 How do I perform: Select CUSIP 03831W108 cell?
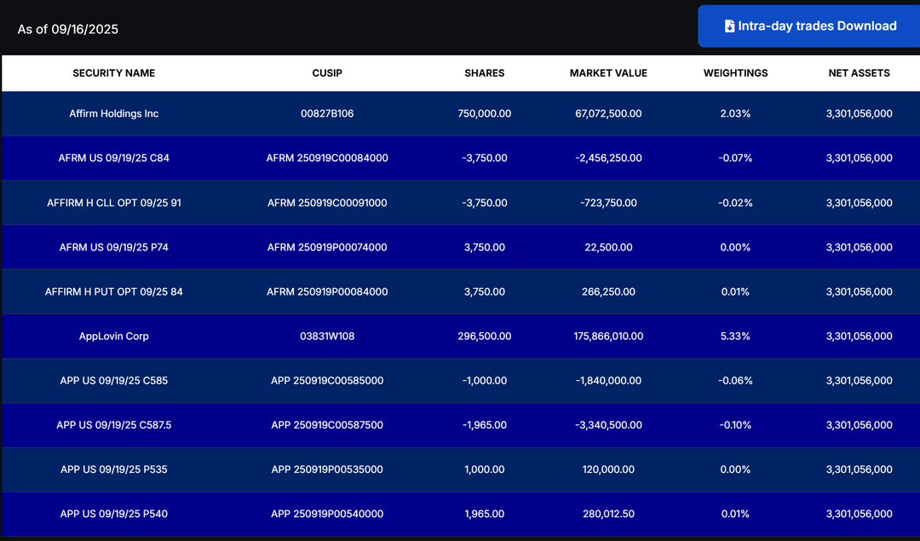[327, 337]
